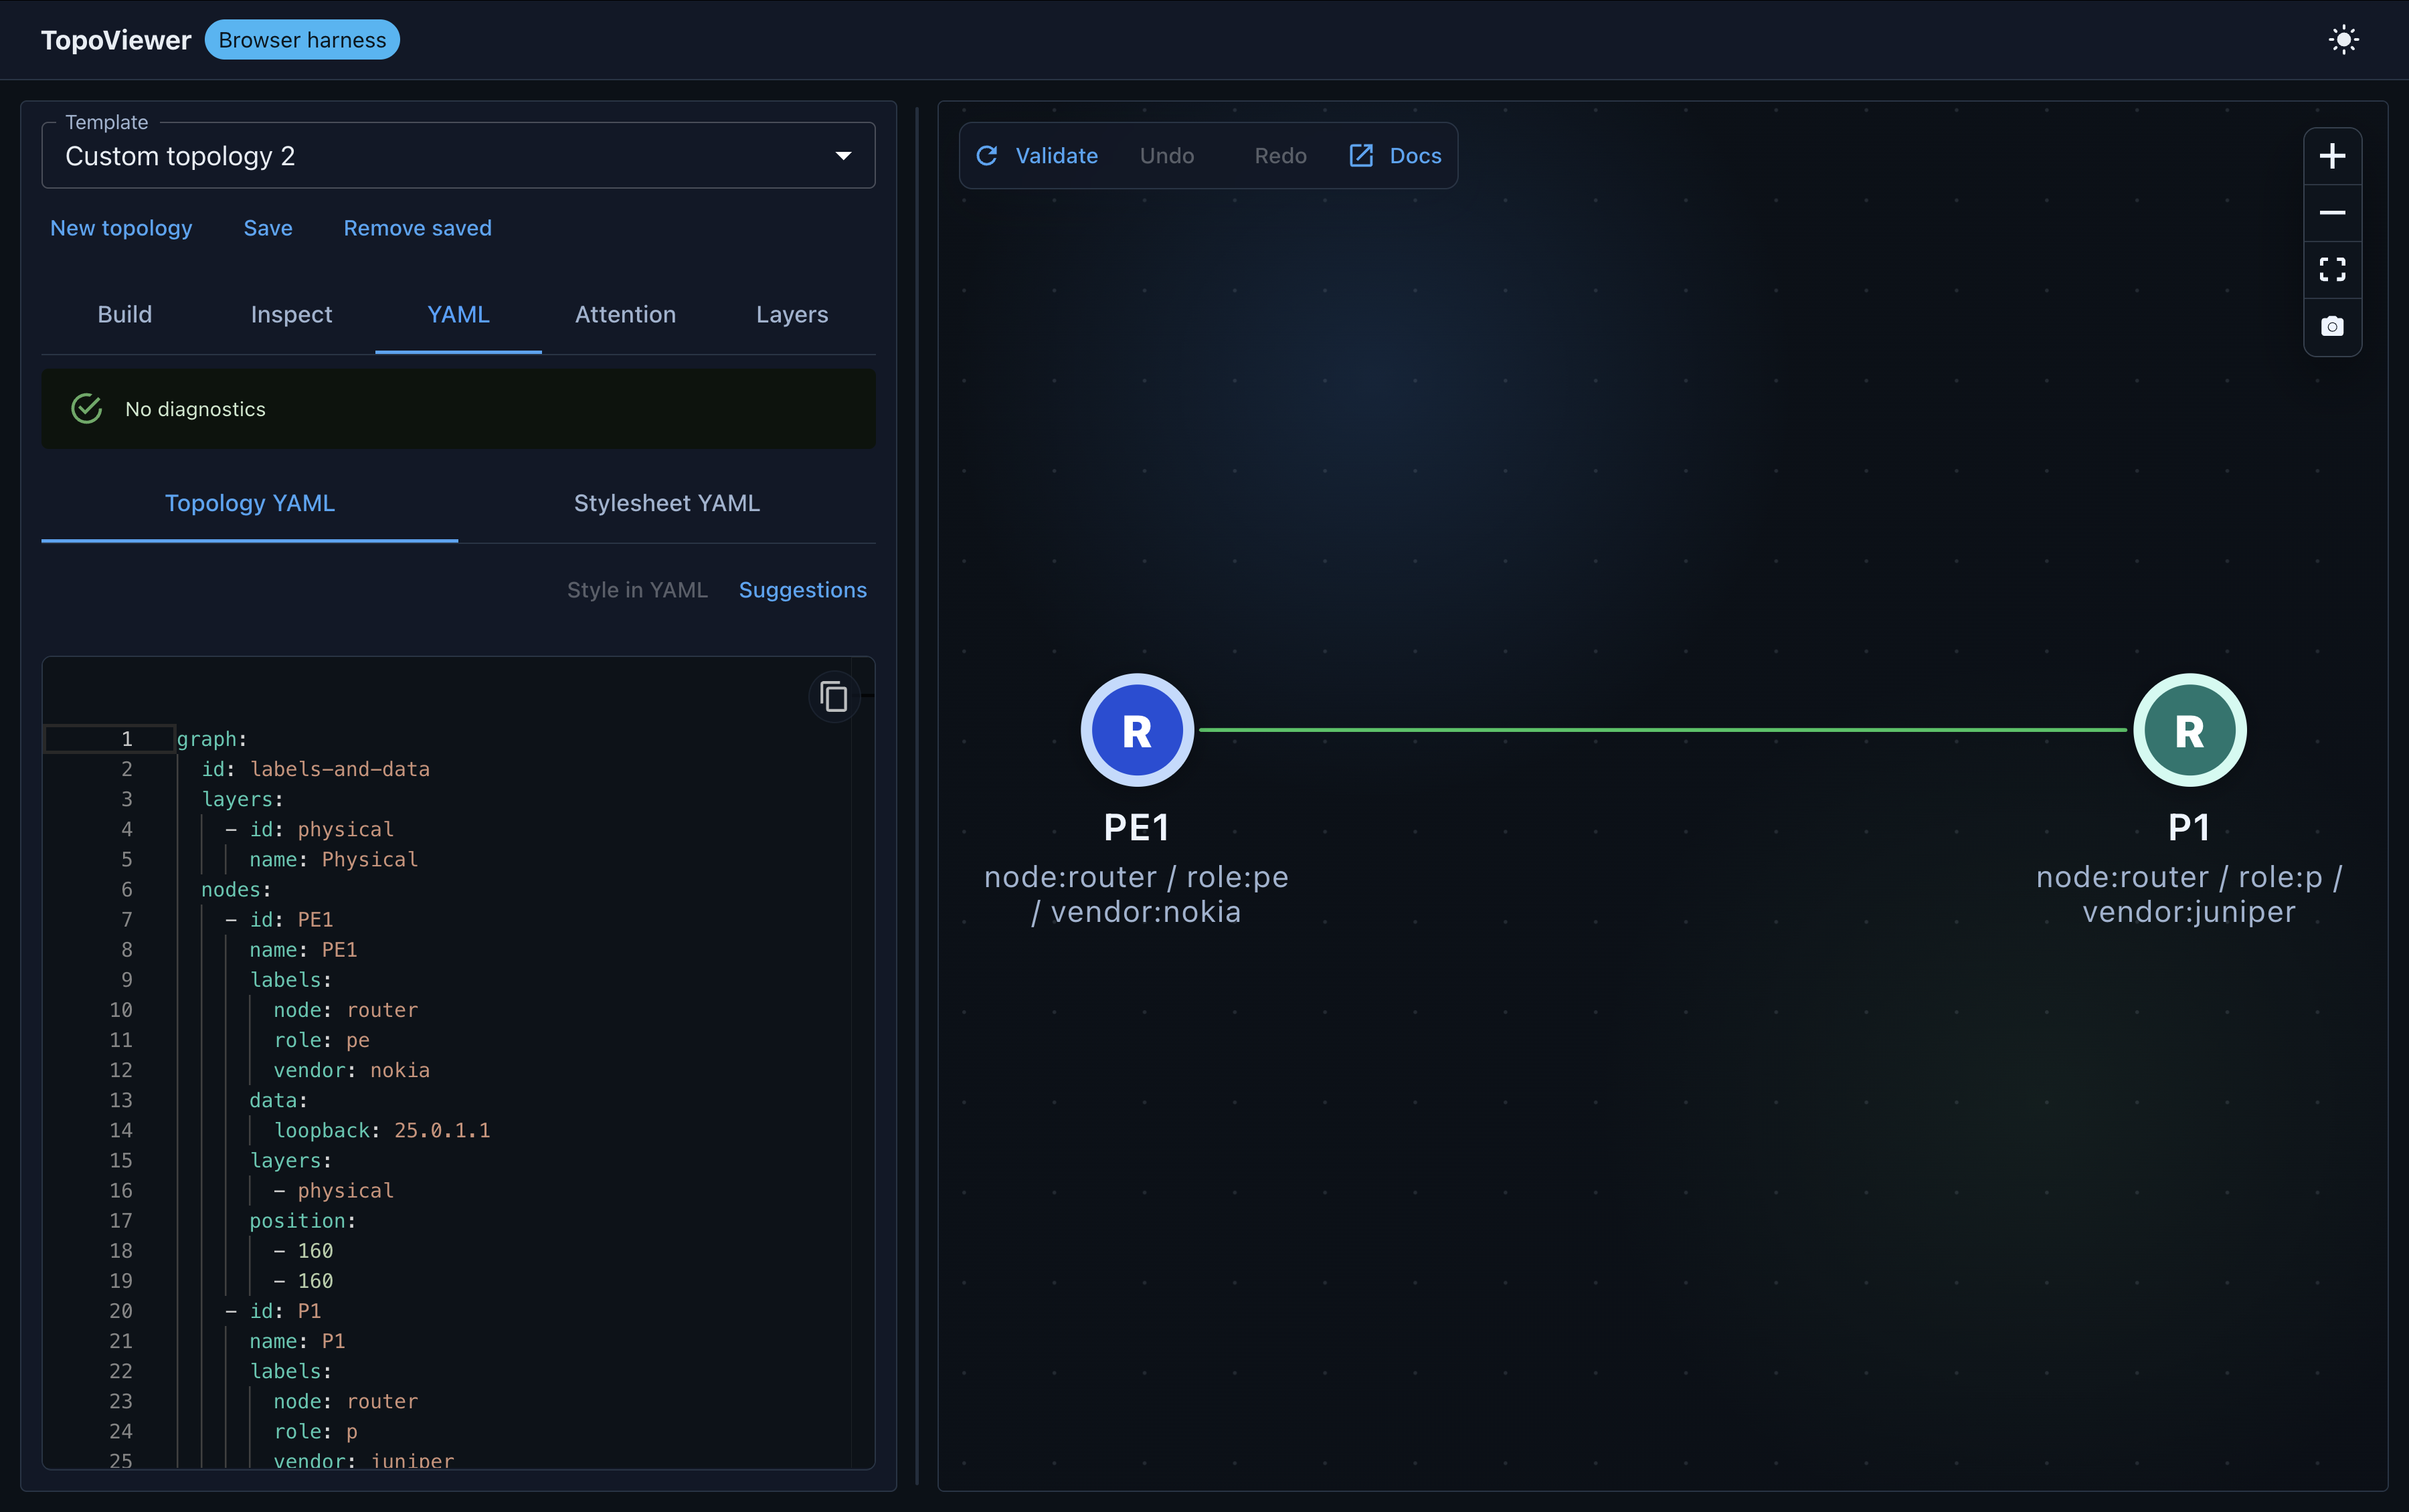
Task: Click the Validate button label
Action: 1056,156
